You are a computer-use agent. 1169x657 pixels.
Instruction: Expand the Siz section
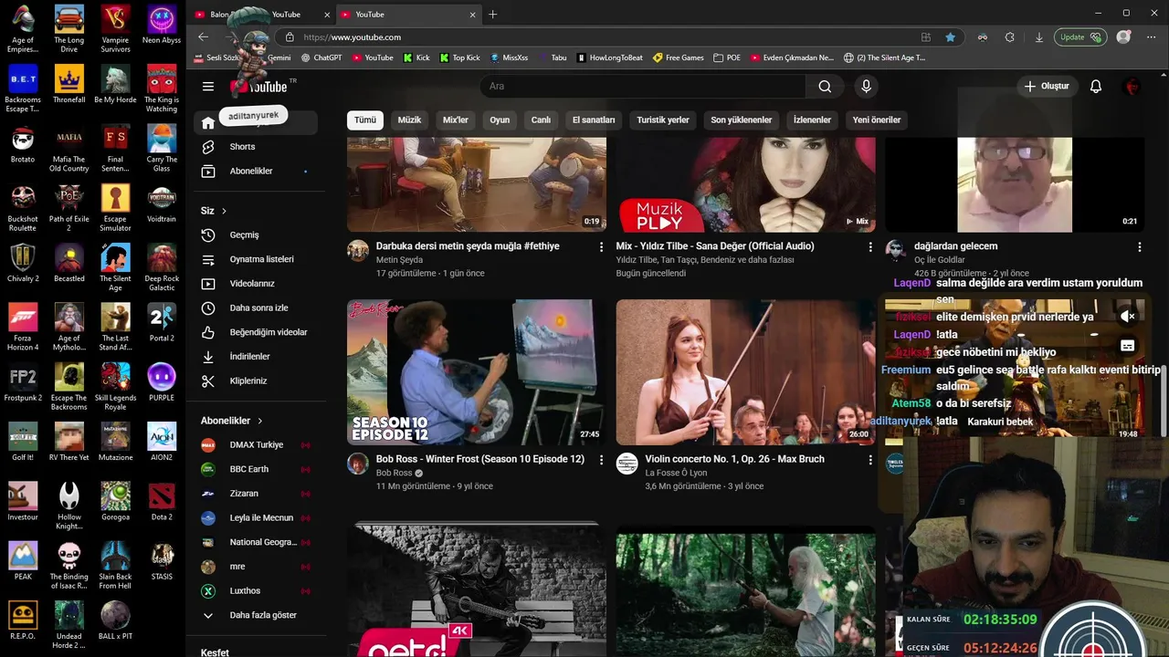point(214,211)
